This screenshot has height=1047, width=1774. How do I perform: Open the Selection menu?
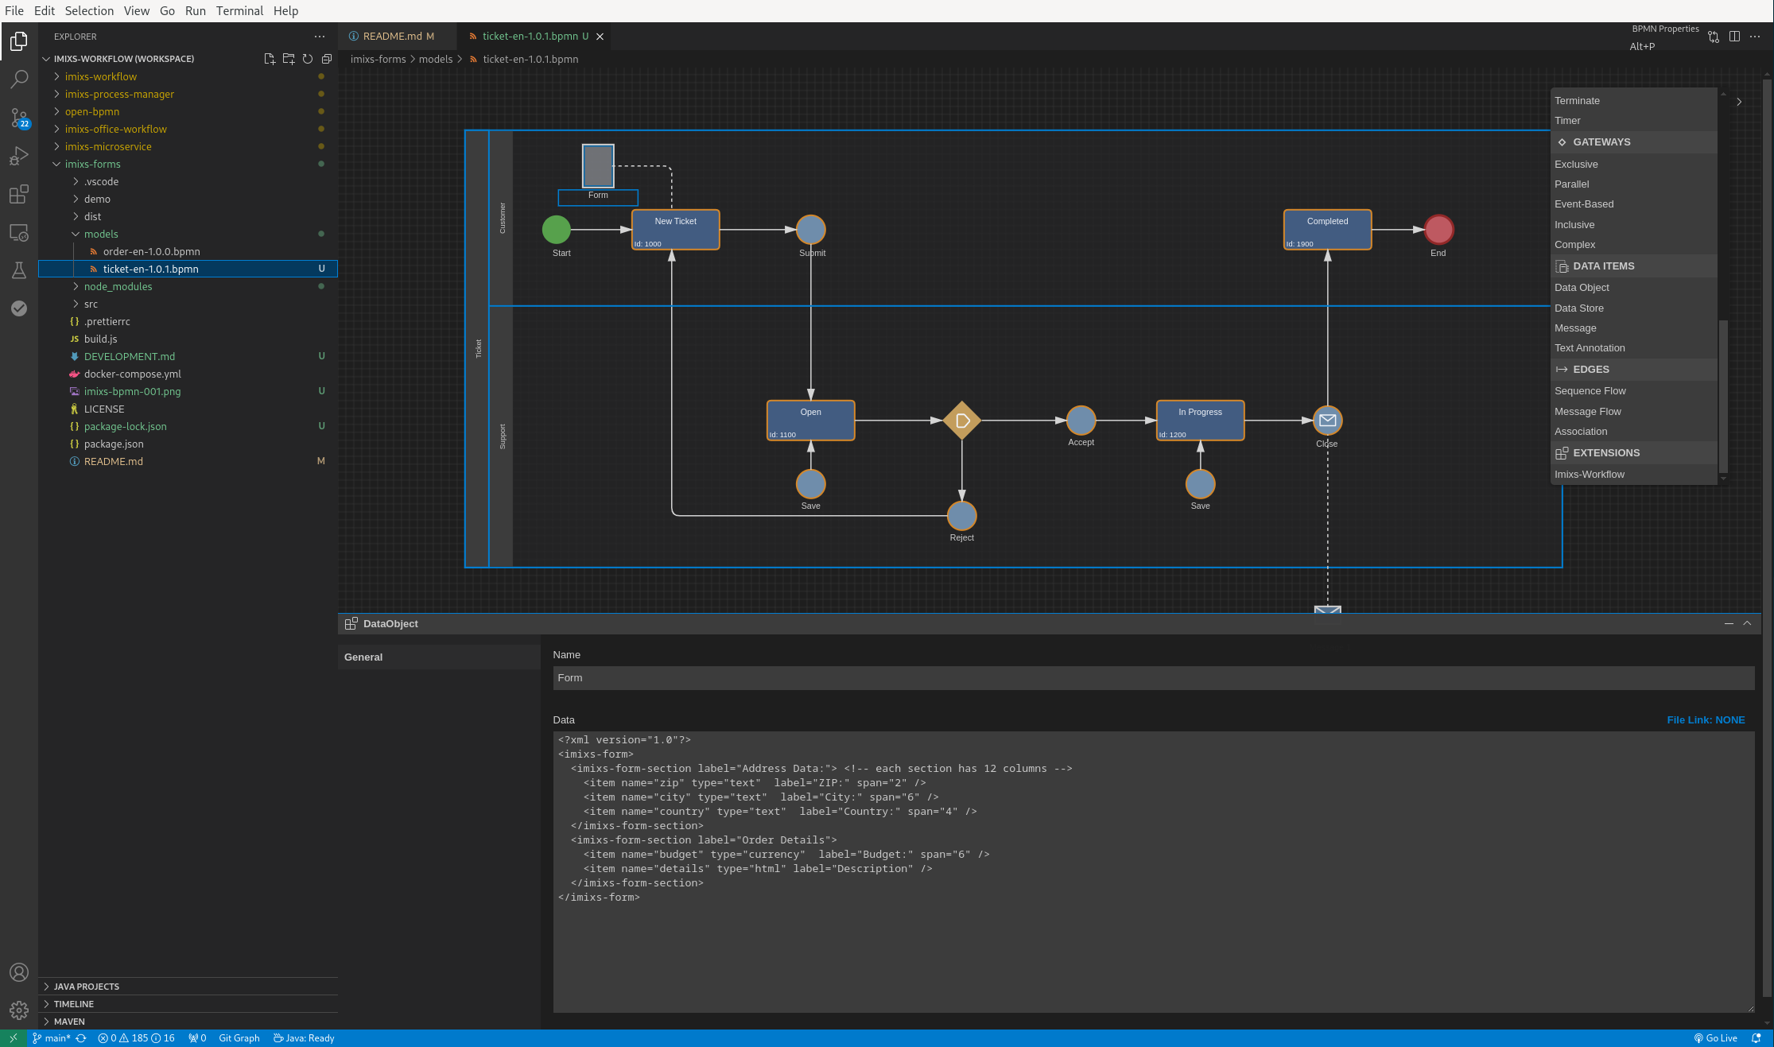pos(89,11)
